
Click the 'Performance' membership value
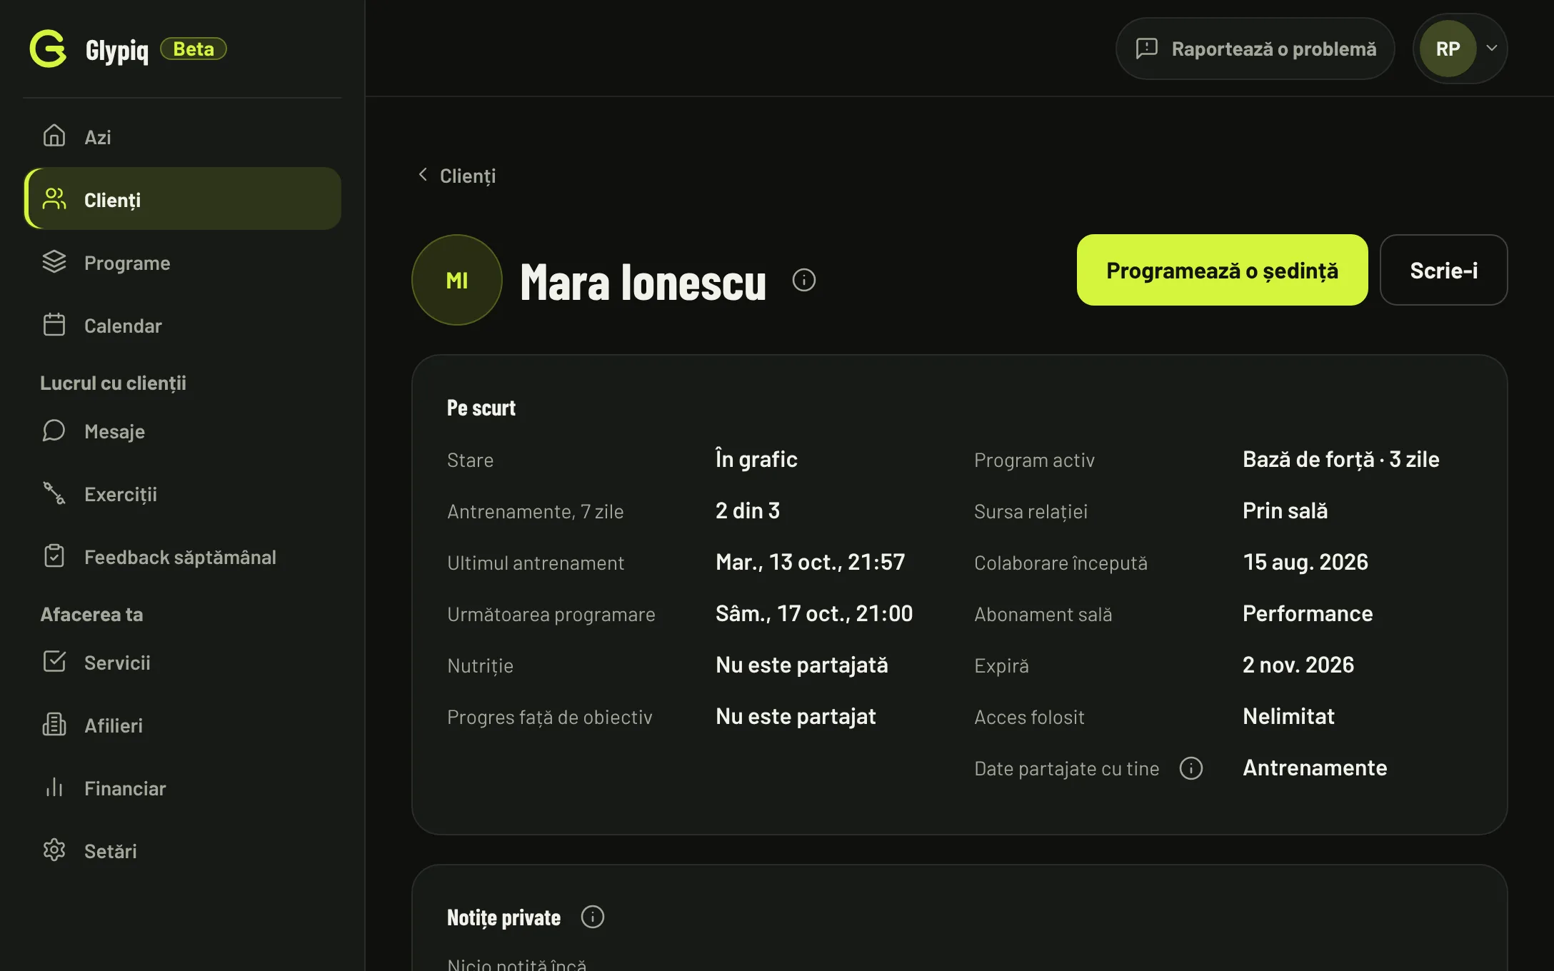[1307, 613]
